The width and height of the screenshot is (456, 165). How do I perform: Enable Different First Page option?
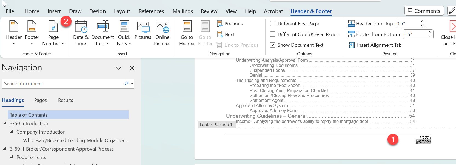(x=273, y=24)
